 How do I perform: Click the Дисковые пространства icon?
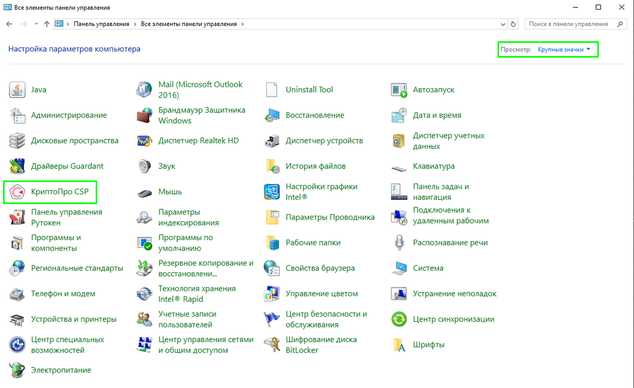coord(17,141)
